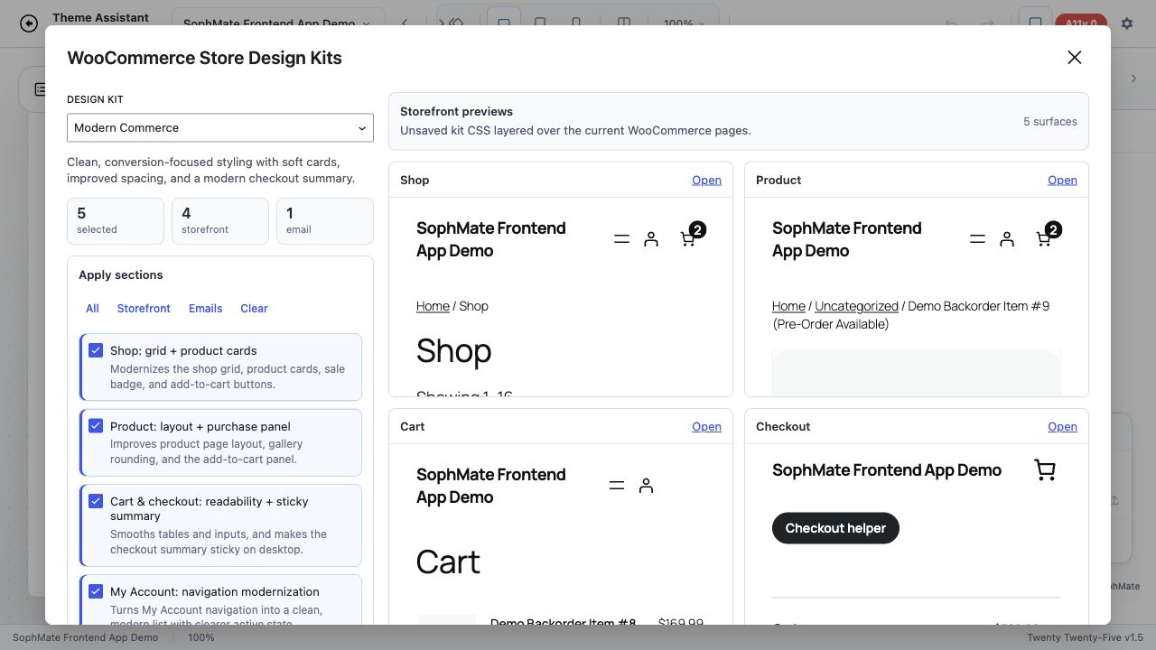Select Emails sections filter

coord(206,309)
